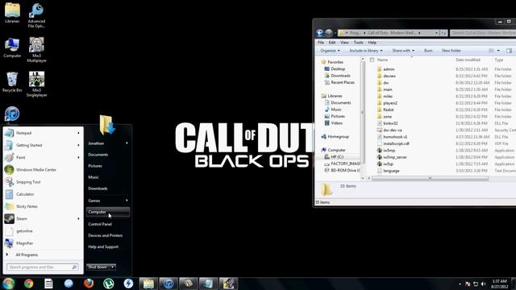Open iTunes taskbar button
This screenshot has height=290, width=516.
pyautogui.click(x=169, y=284)
